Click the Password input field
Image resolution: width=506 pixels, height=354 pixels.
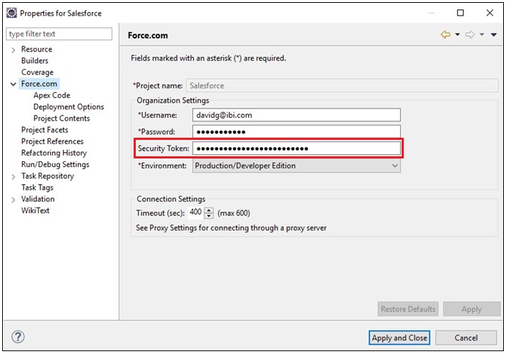297,131
